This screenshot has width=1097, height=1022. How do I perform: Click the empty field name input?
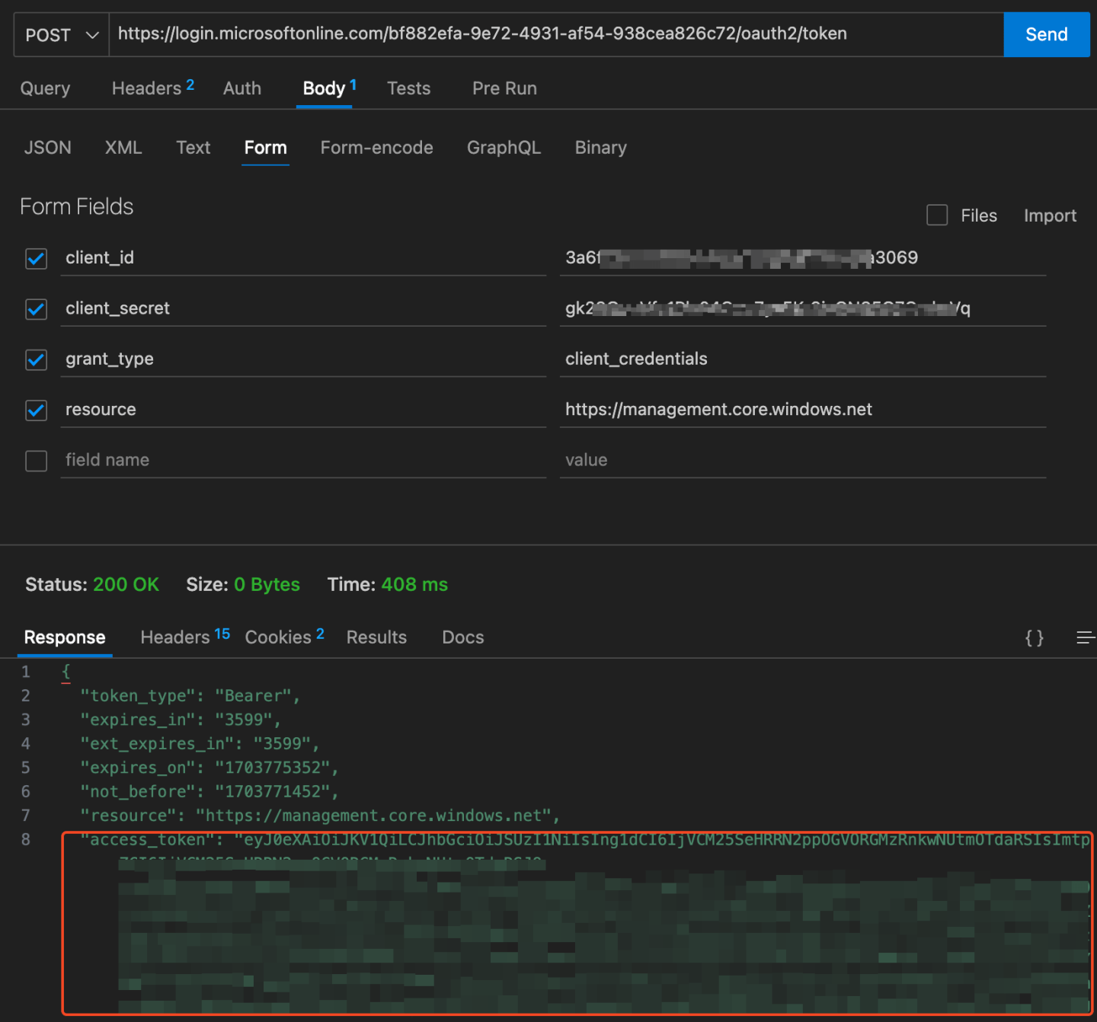pos(302,460)
